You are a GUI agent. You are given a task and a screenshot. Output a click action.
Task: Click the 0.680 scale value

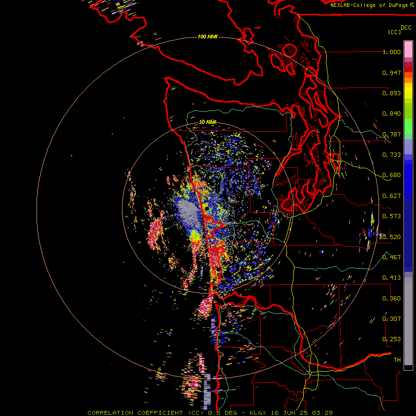[392, 175]
